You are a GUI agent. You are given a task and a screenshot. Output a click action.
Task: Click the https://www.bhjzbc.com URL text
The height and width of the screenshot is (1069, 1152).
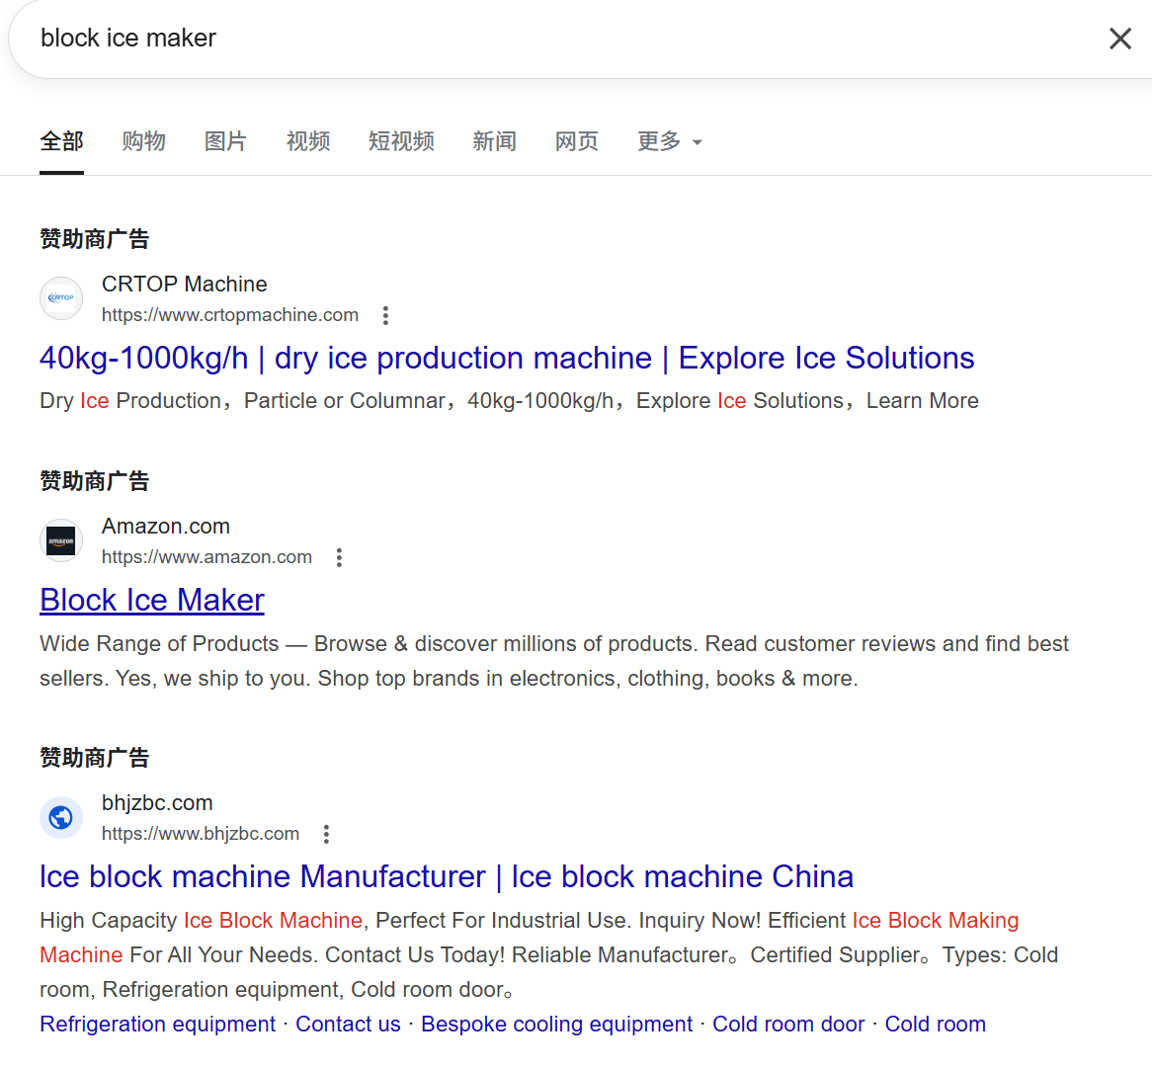(201, 834)
